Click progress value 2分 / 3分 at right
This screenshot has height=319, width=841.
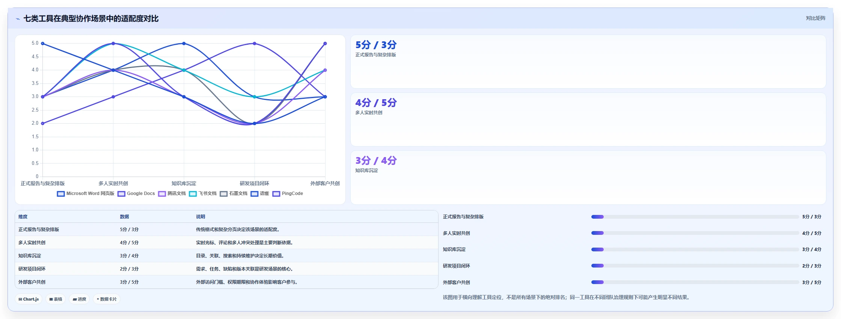pyautogui.click(x=812, y=266)
